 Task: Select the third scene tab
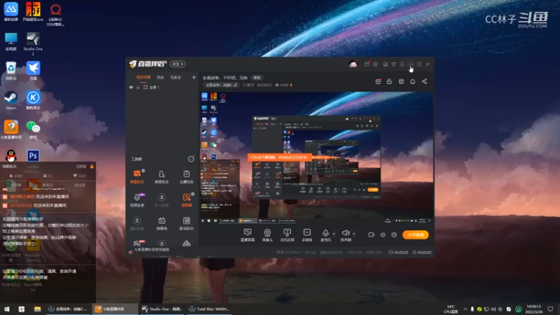pyautogui.click(x=176, y=77)
